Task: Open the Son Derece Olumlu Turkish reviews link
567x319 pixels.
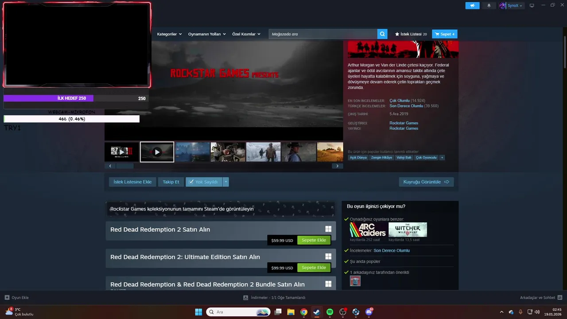Action: [406, 106]
